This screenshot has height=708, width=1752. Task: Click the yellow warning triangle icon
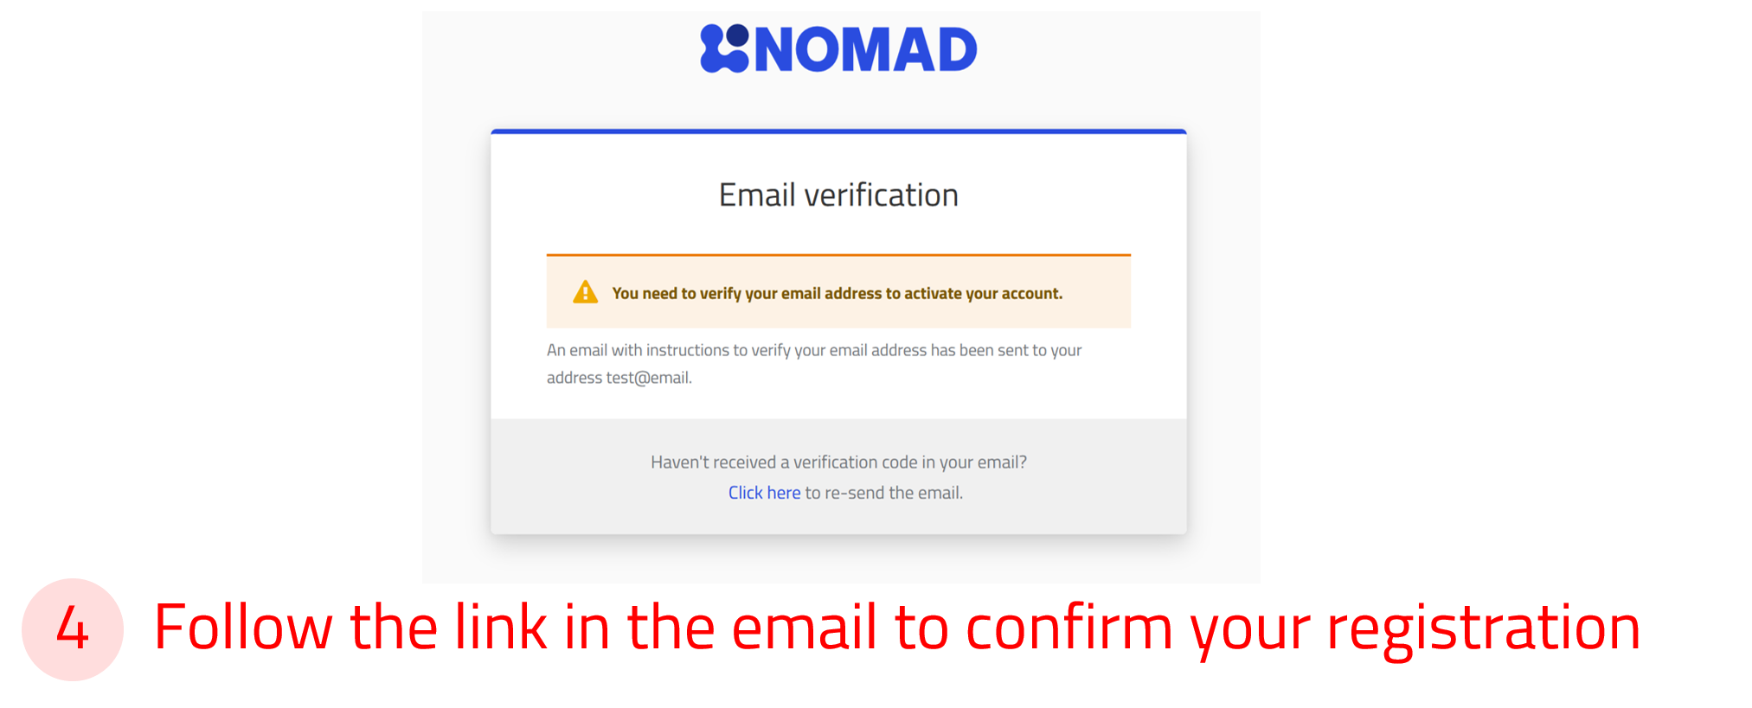coord(586,292)
